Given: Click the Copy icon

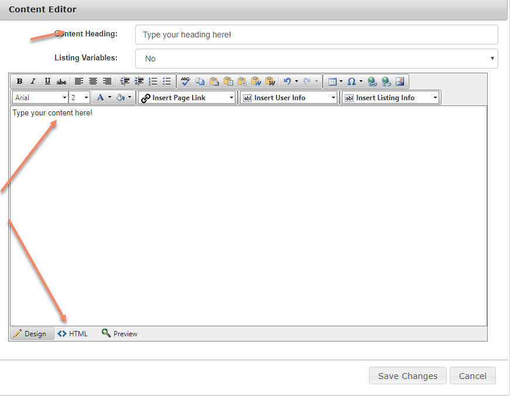Looking at the screenshot, I should point(200,81).
